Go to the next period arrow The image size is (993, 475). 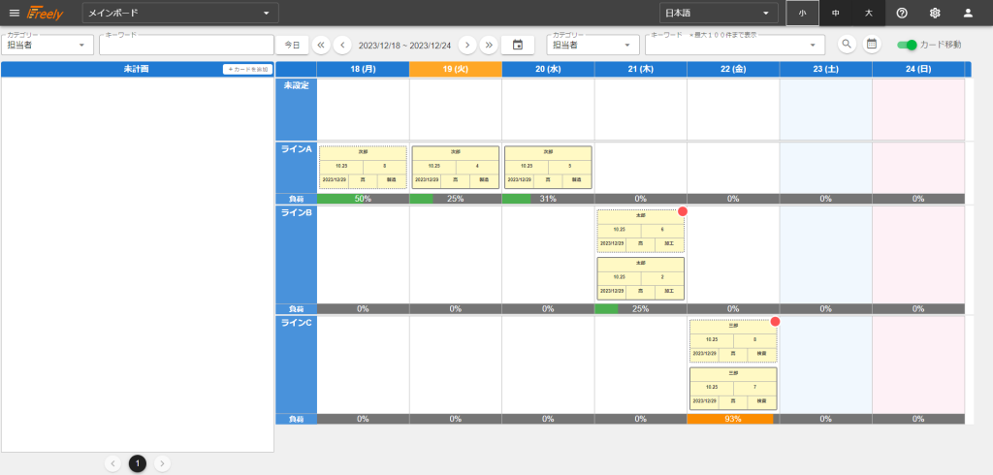[466, 45]
